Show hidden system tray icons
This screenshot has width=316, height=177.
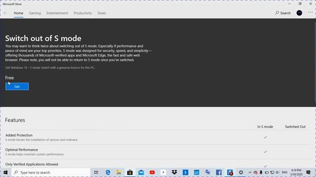pyautogui.click(x=250, y=173)
